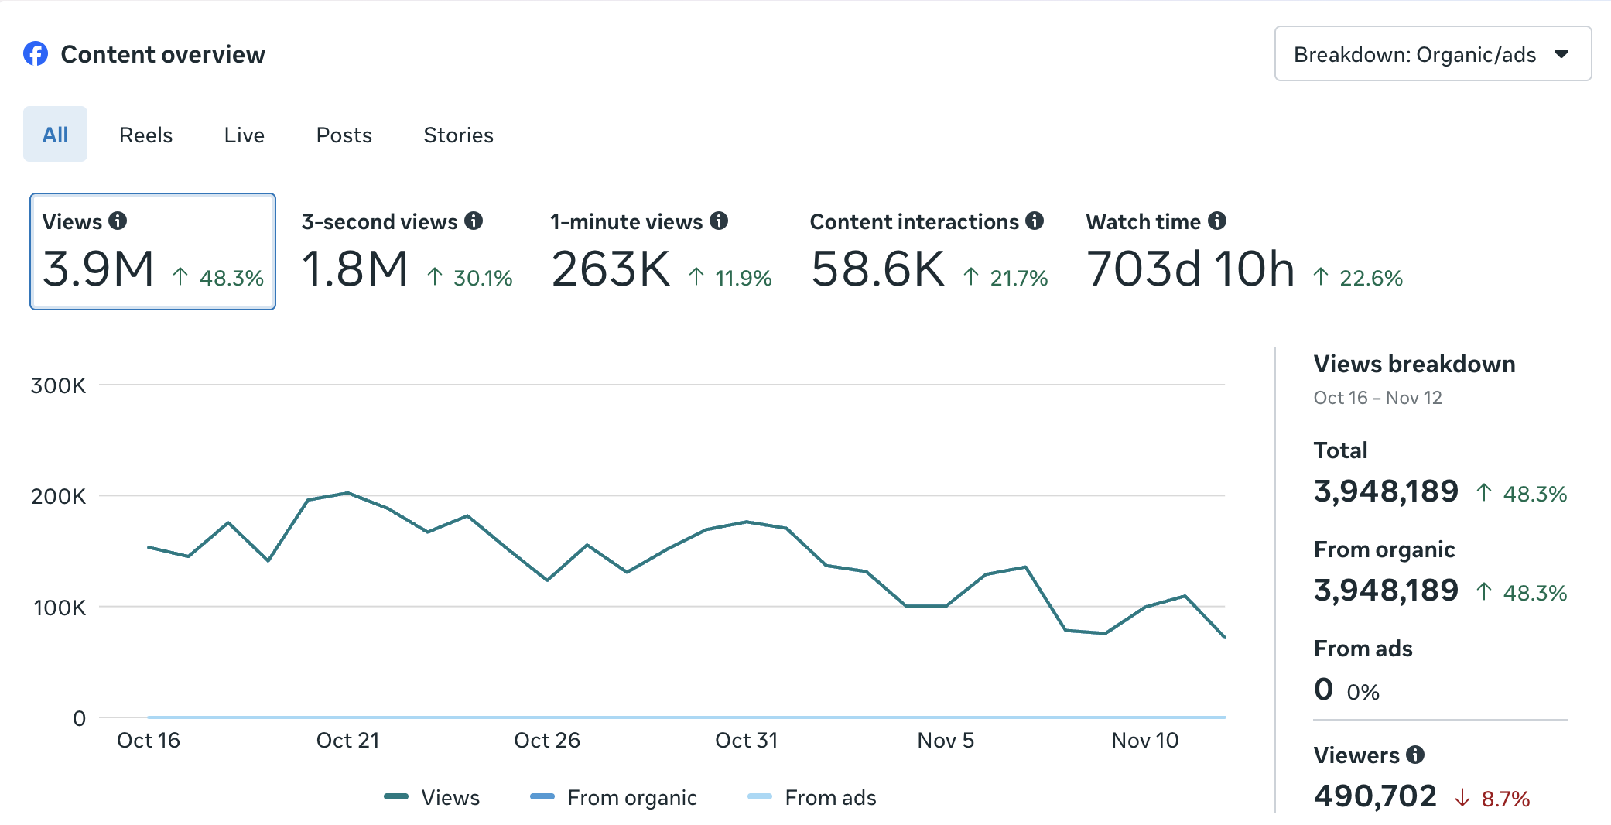The height and width of the screenshot is (825, 1611).
Task: Click info icon beside 1-minute views
Action: pyautogui.click(x=719, y=221)
